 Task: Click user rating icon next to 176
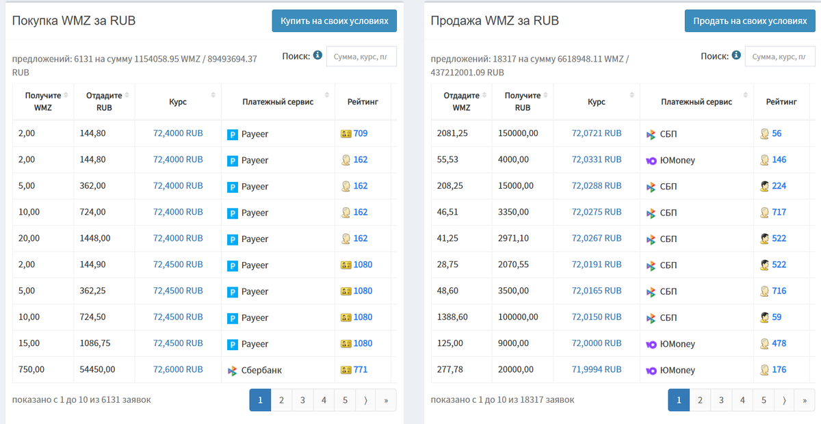tap(765, 370)
